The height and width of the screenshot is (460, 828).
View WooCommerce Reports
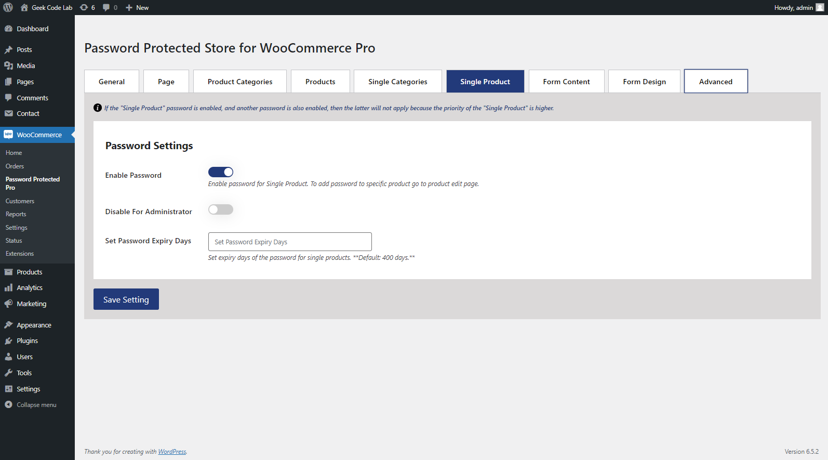(16, 214)
